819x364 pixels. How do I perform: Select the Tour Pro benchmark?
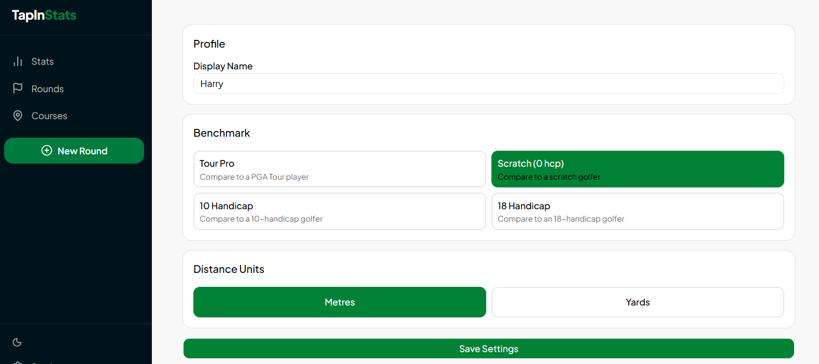tap(340, 169)
